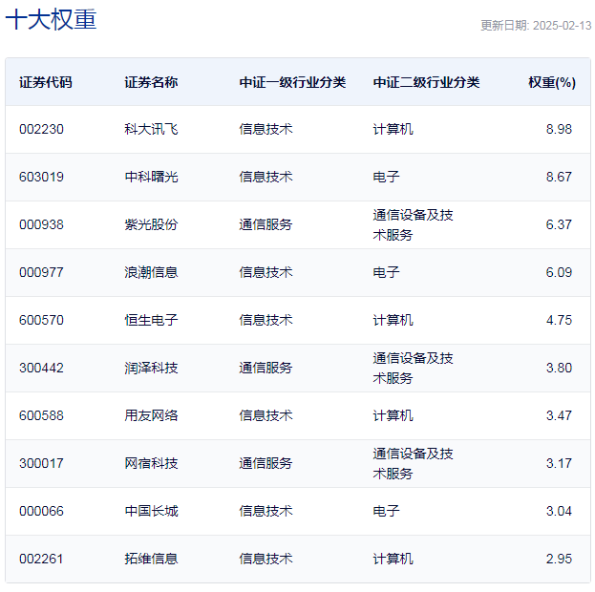
Task: Click the 中证一级行业分类 column header
Action: pyautogui.click(x=292, y=82)
